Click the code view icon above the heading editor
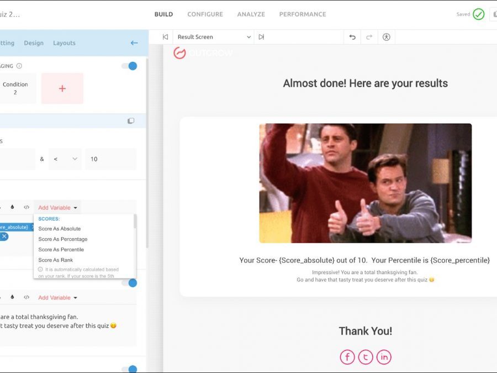497x373 pixels. (x=26, y=208)
